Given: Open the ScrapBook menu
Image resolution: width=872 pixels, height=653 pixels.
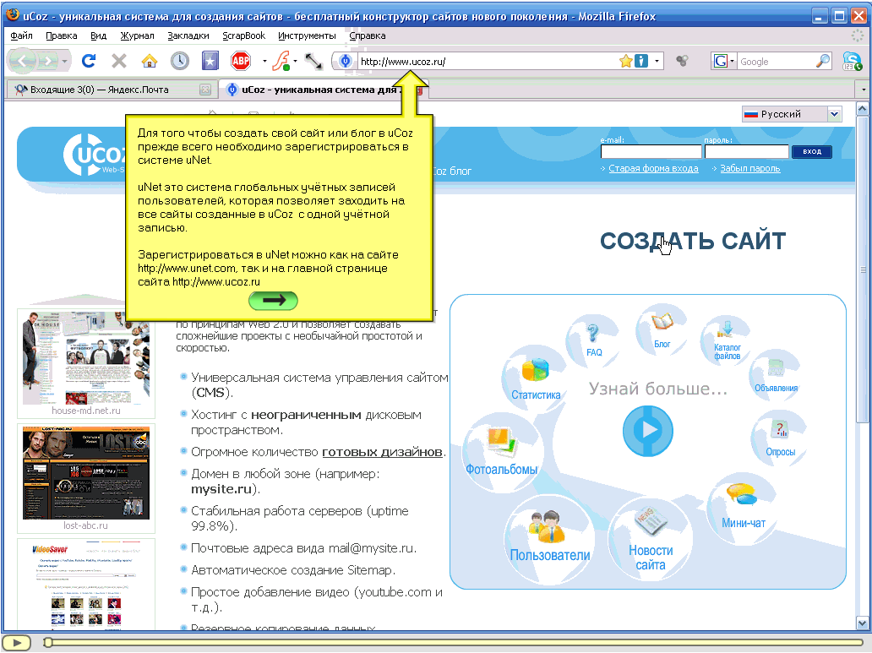Looking at the screenshot, I should pyautogui.click(x=243, y=35).
